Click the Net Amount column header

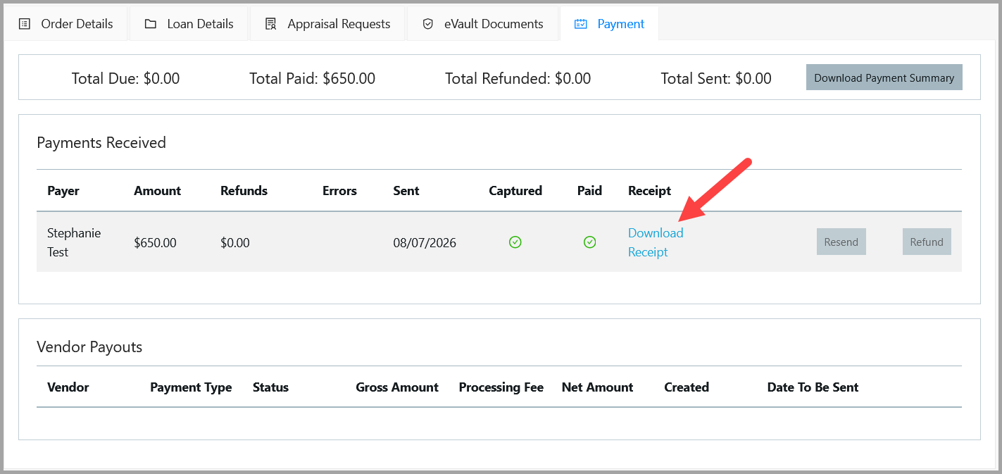click(x=597, y=387)
